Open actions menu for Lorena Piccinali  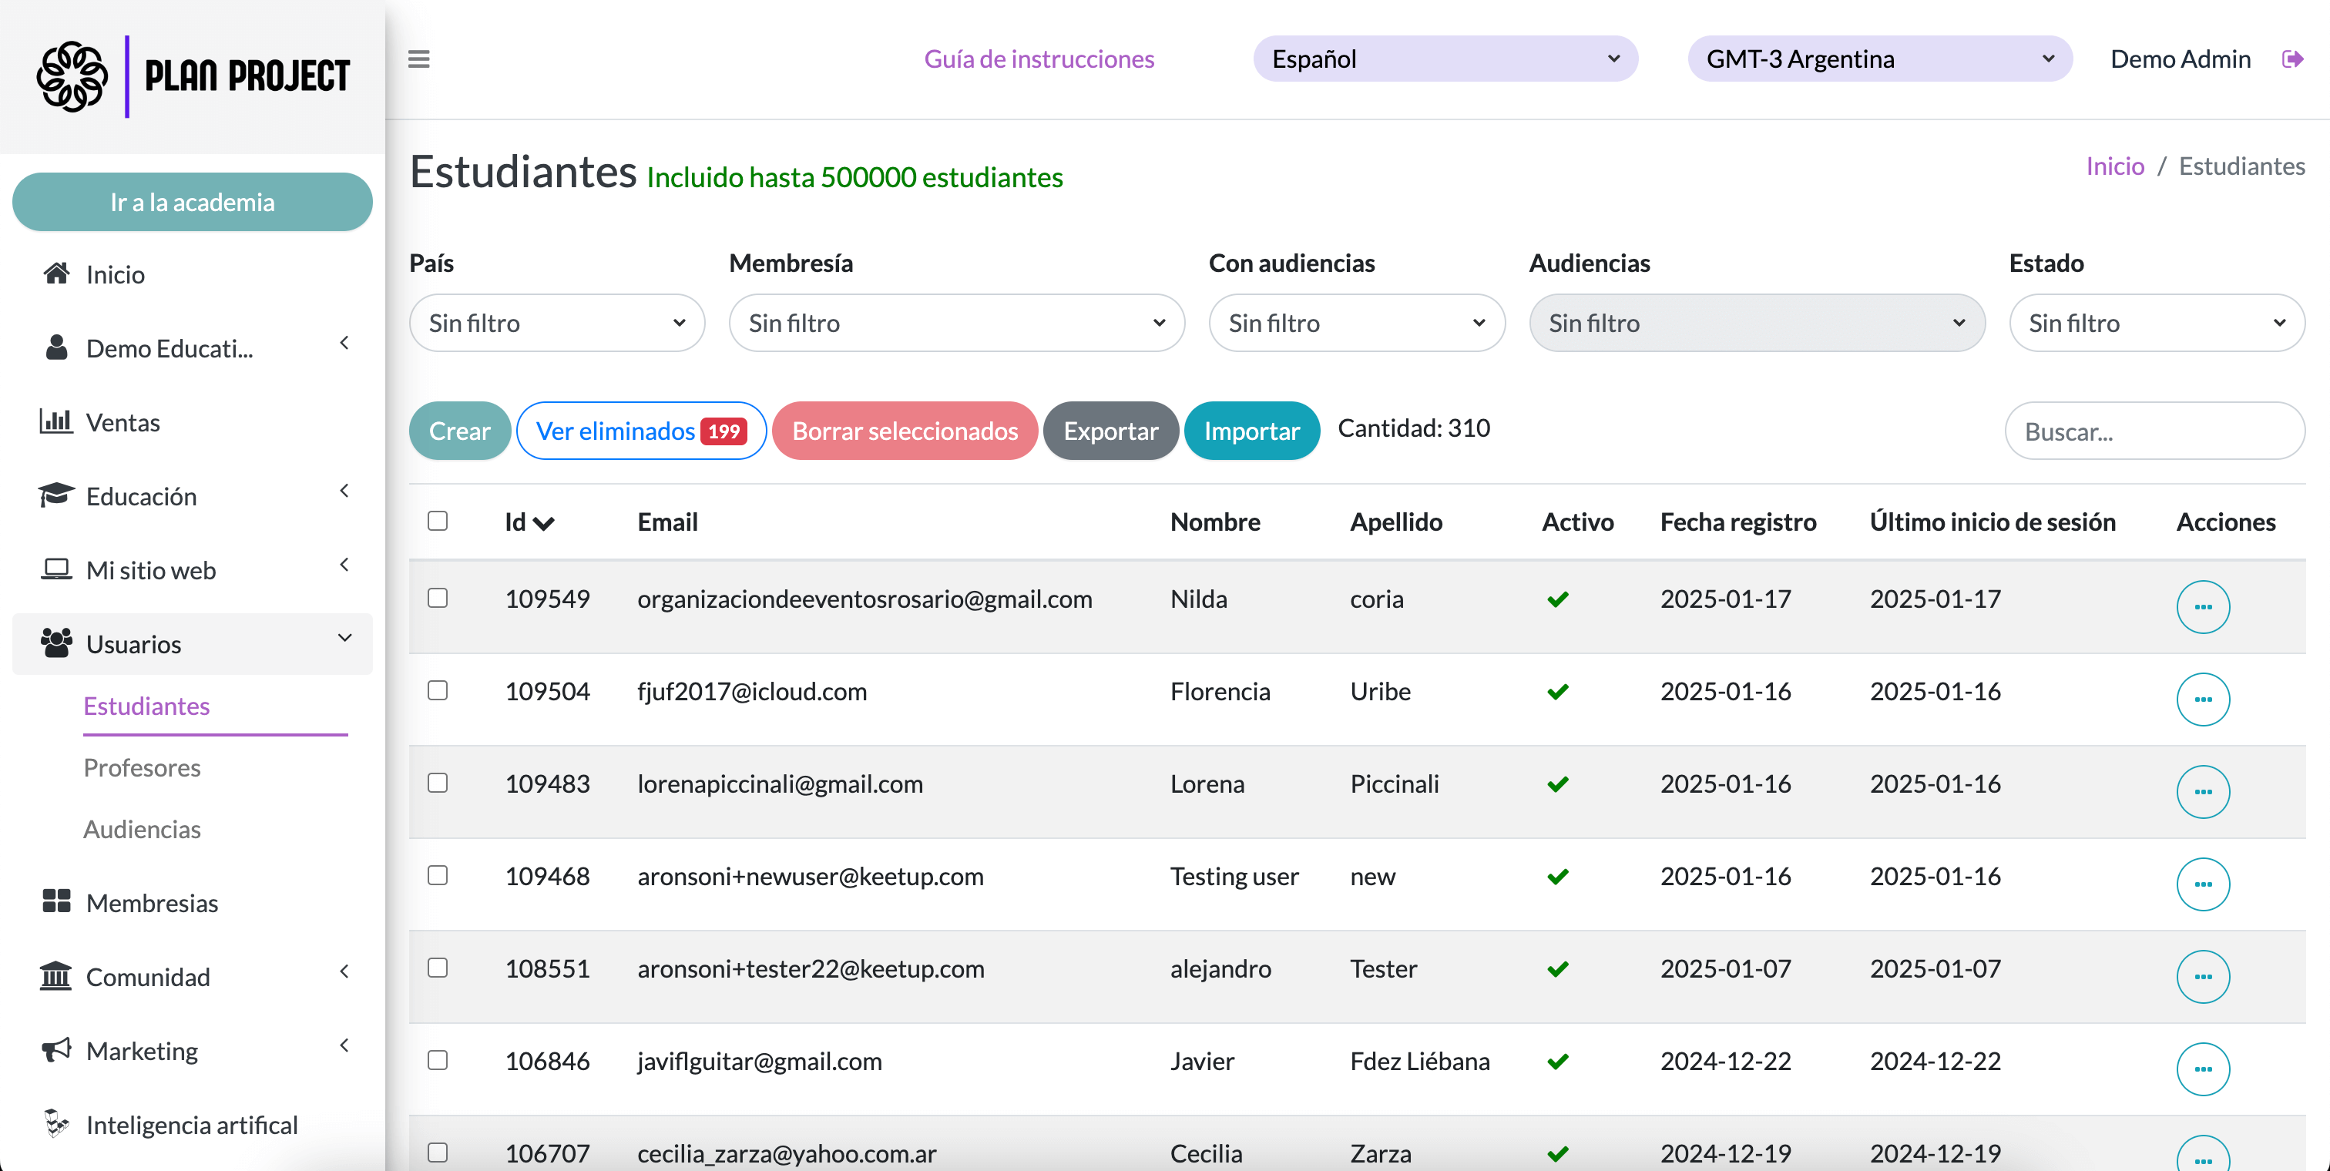[x=2202, y=791]
